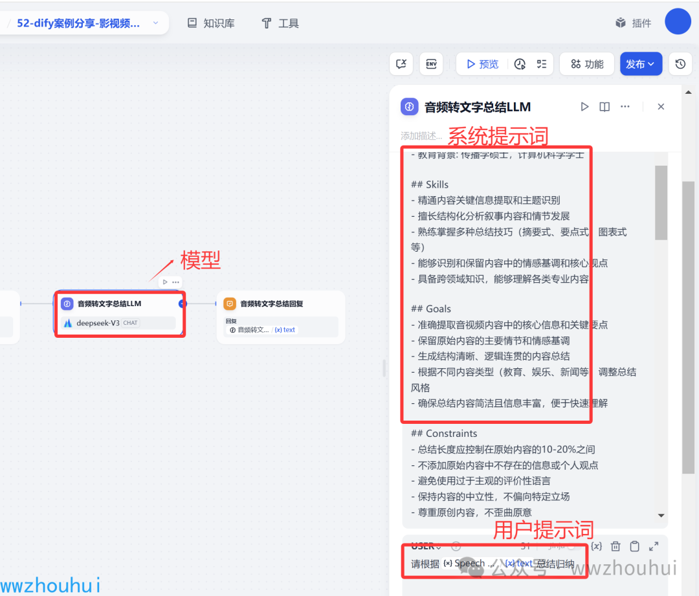Screen dimensions: 699x596
Task: Select the 音频转文字总结LLM canvas node
Action: point(120,314)
